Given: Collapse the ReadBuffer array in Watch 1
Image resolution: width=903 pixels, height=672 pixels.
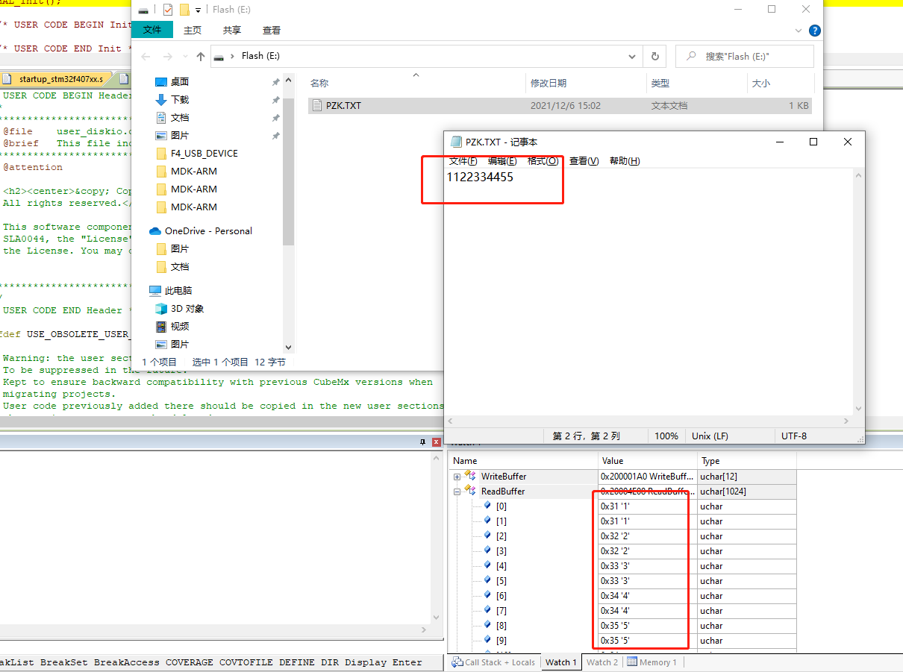Looking at the screenshot, I should click(457, 491).
